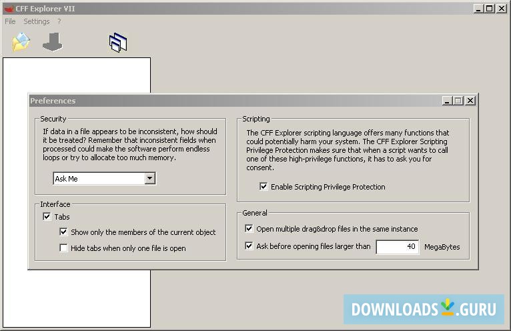Click the MegaBytes size input field
This screenshot has height=331, width=511.
pos(398,247)
